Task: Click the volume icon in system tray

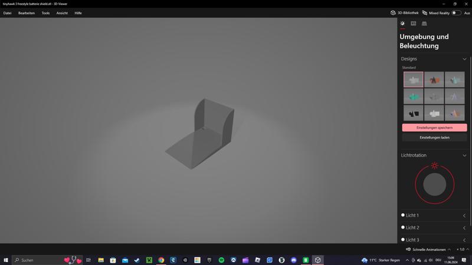Action: tap(431, 260)
